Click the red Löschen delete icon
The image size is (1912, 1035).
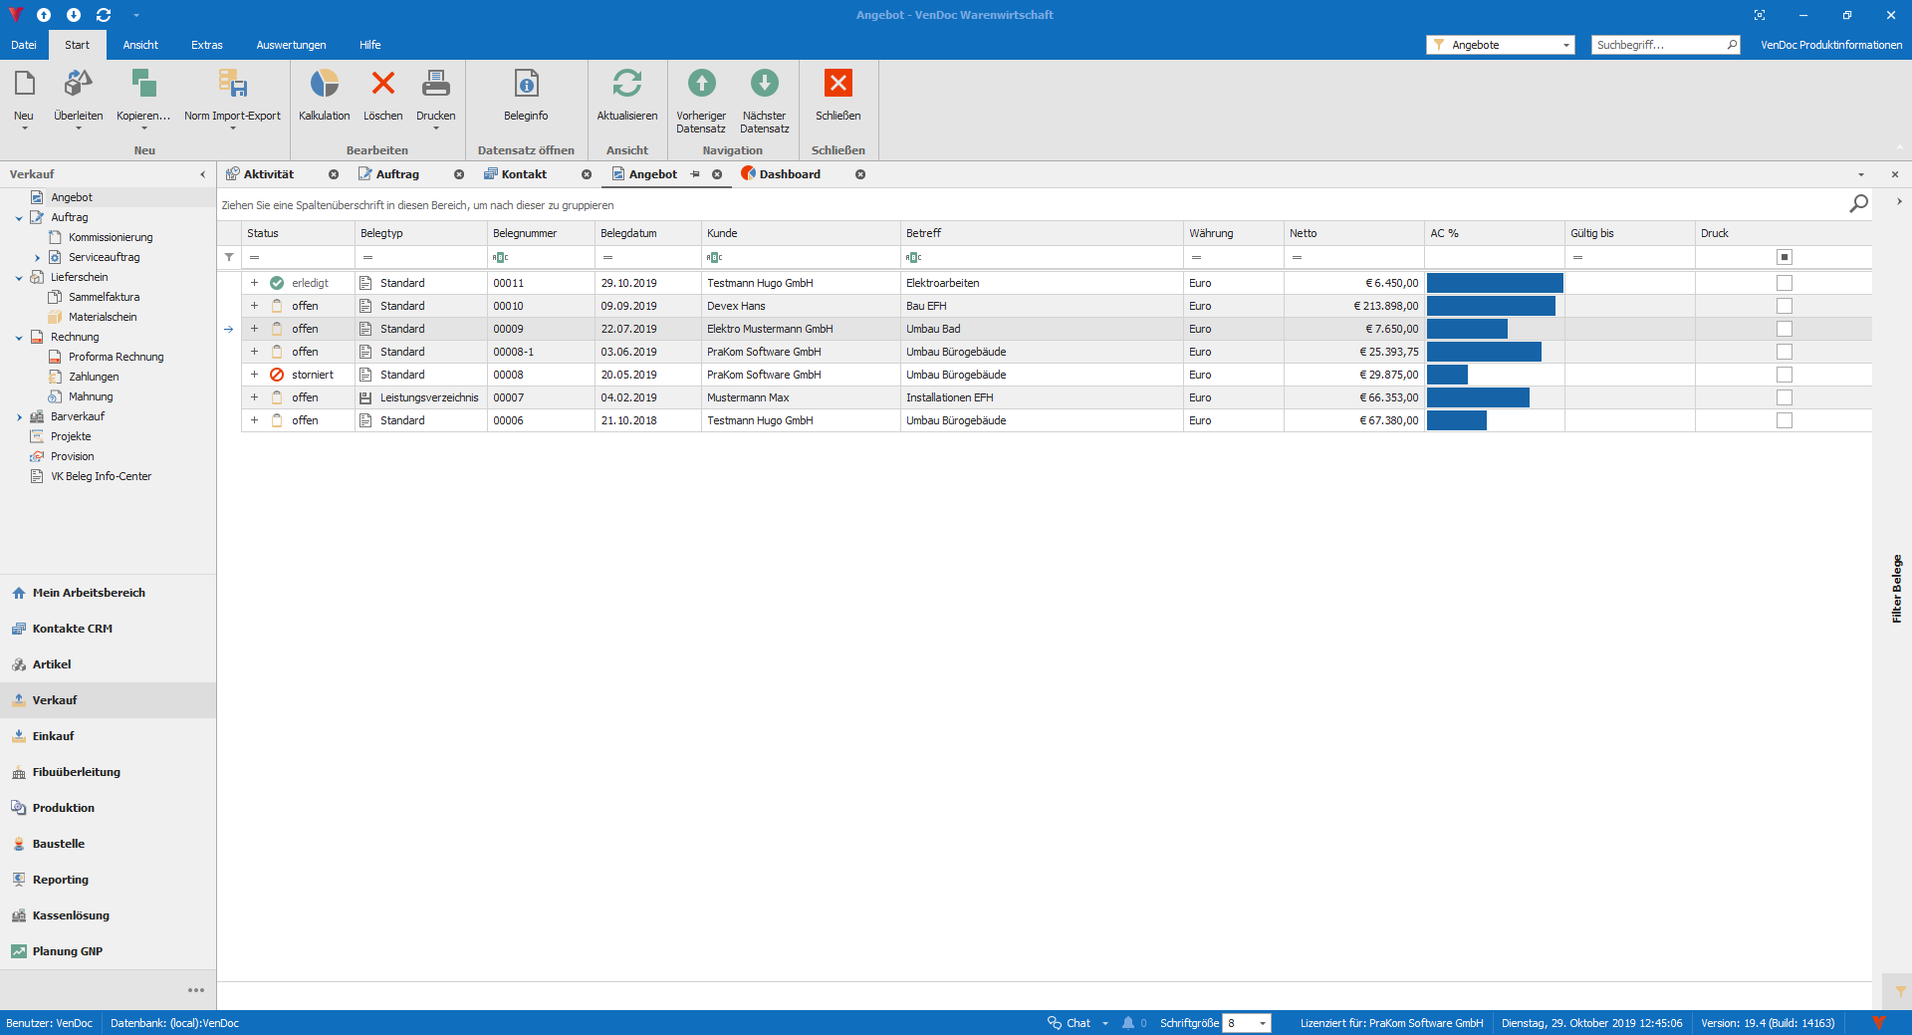point(382,85)
